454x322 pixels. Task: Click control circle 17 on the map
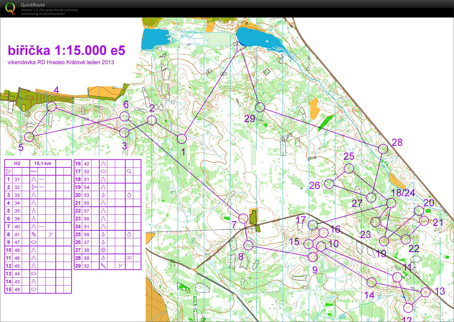(313, 225)
